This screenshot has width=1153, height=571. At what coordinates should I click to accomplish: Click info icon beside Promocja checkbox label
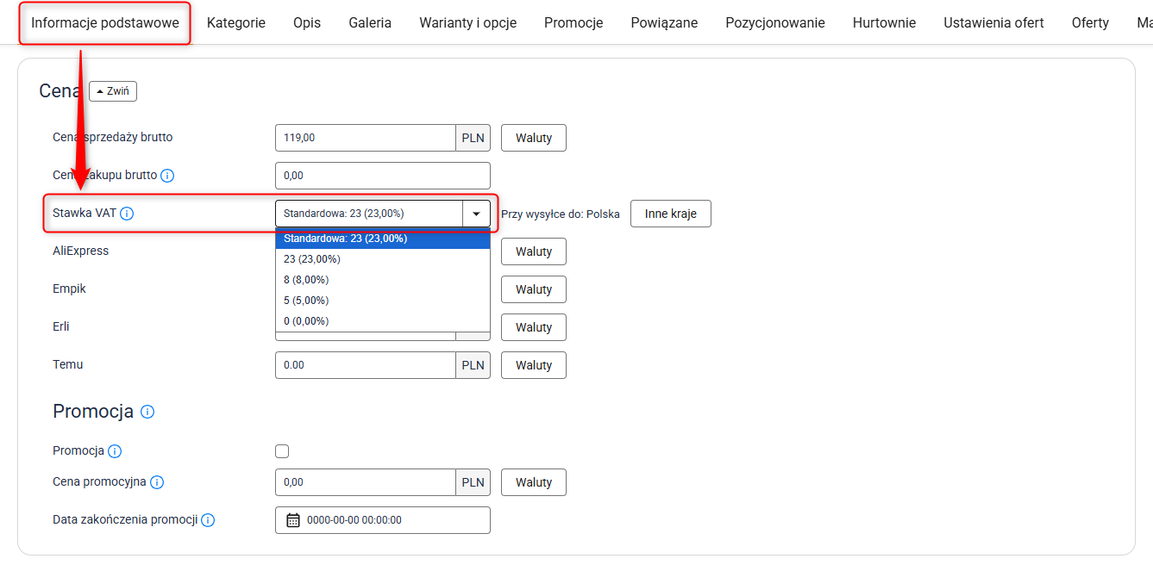click(x=115, y=451)
